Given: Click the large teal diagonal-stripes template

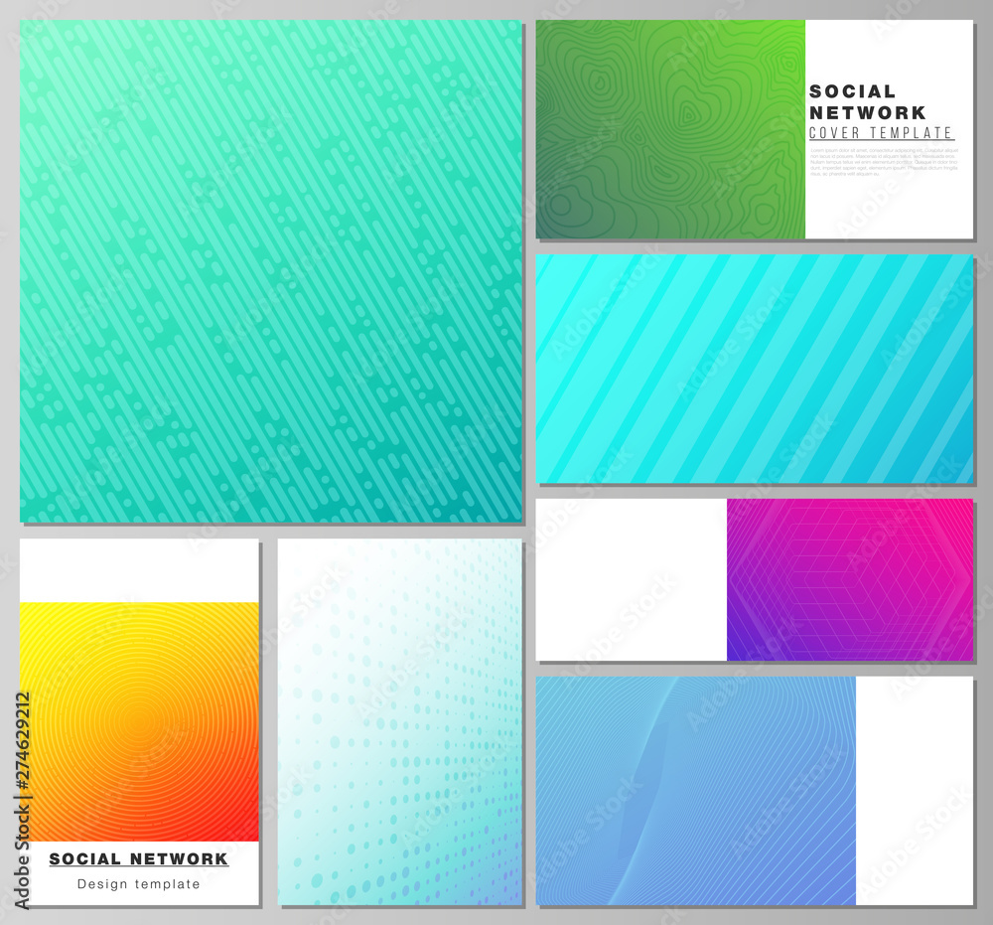Looking at the screenshot, I should 271,271.
